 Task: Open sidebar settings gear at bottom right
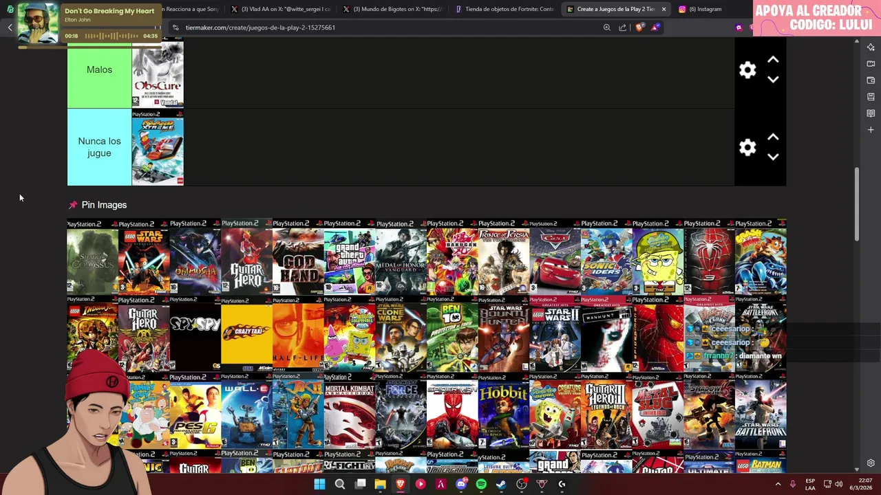tap(871, 463)
